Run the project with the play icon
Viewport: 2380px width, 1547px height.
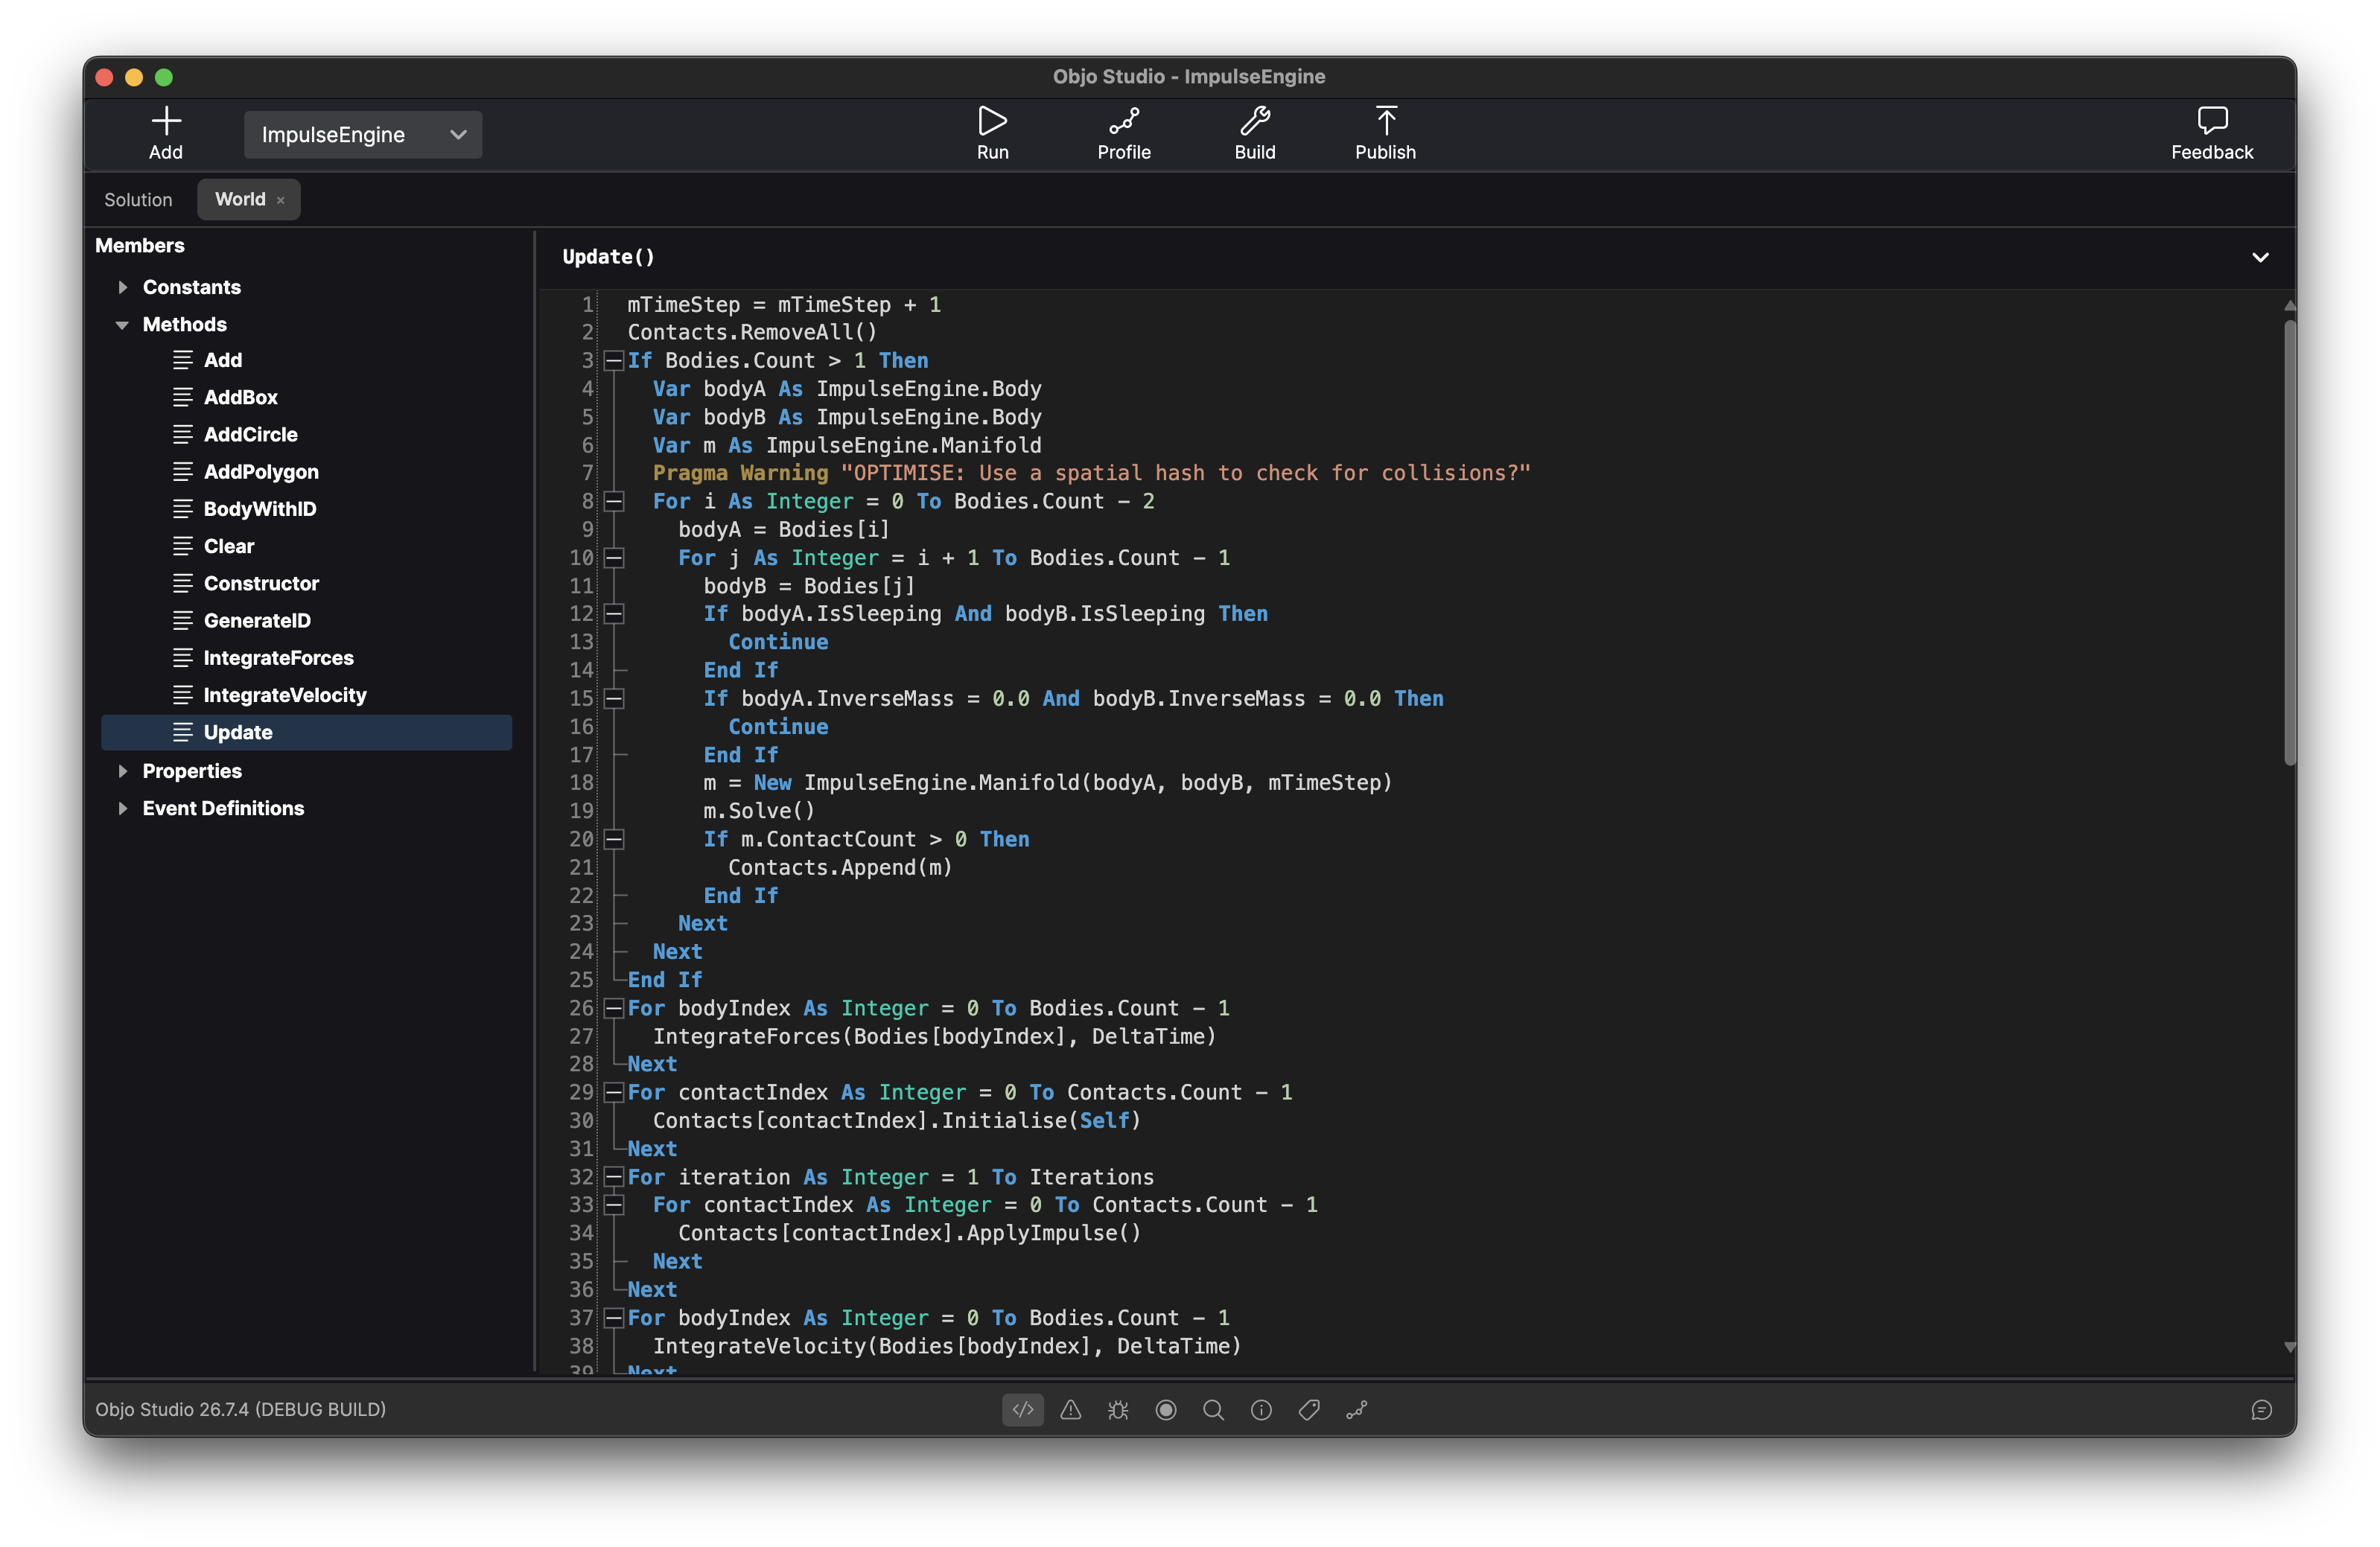[992, 122]
